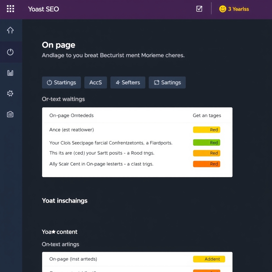Click the 'Andlage to you breat' subtitle
The image size is (272, 272).
(113, 55)
